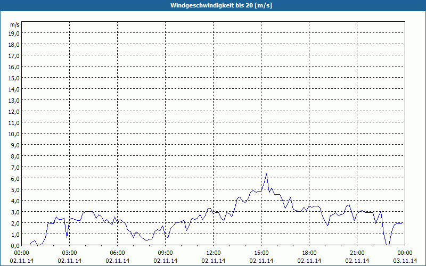Click the 5,0 y-axis tick label
The height and width of the screenshot is (266, 426).
tap(14, 189)
